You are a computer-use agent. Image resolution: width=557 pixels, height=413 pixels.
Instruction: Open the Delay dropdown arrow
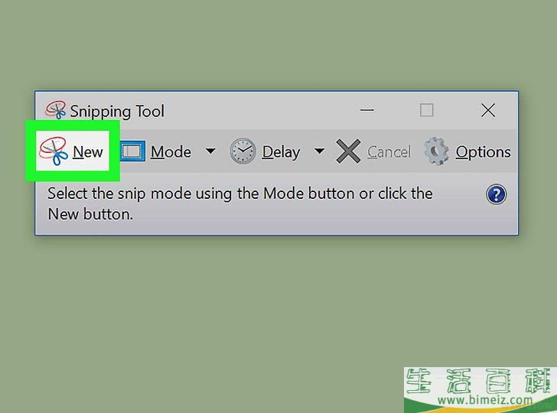[x=319, y=151]
